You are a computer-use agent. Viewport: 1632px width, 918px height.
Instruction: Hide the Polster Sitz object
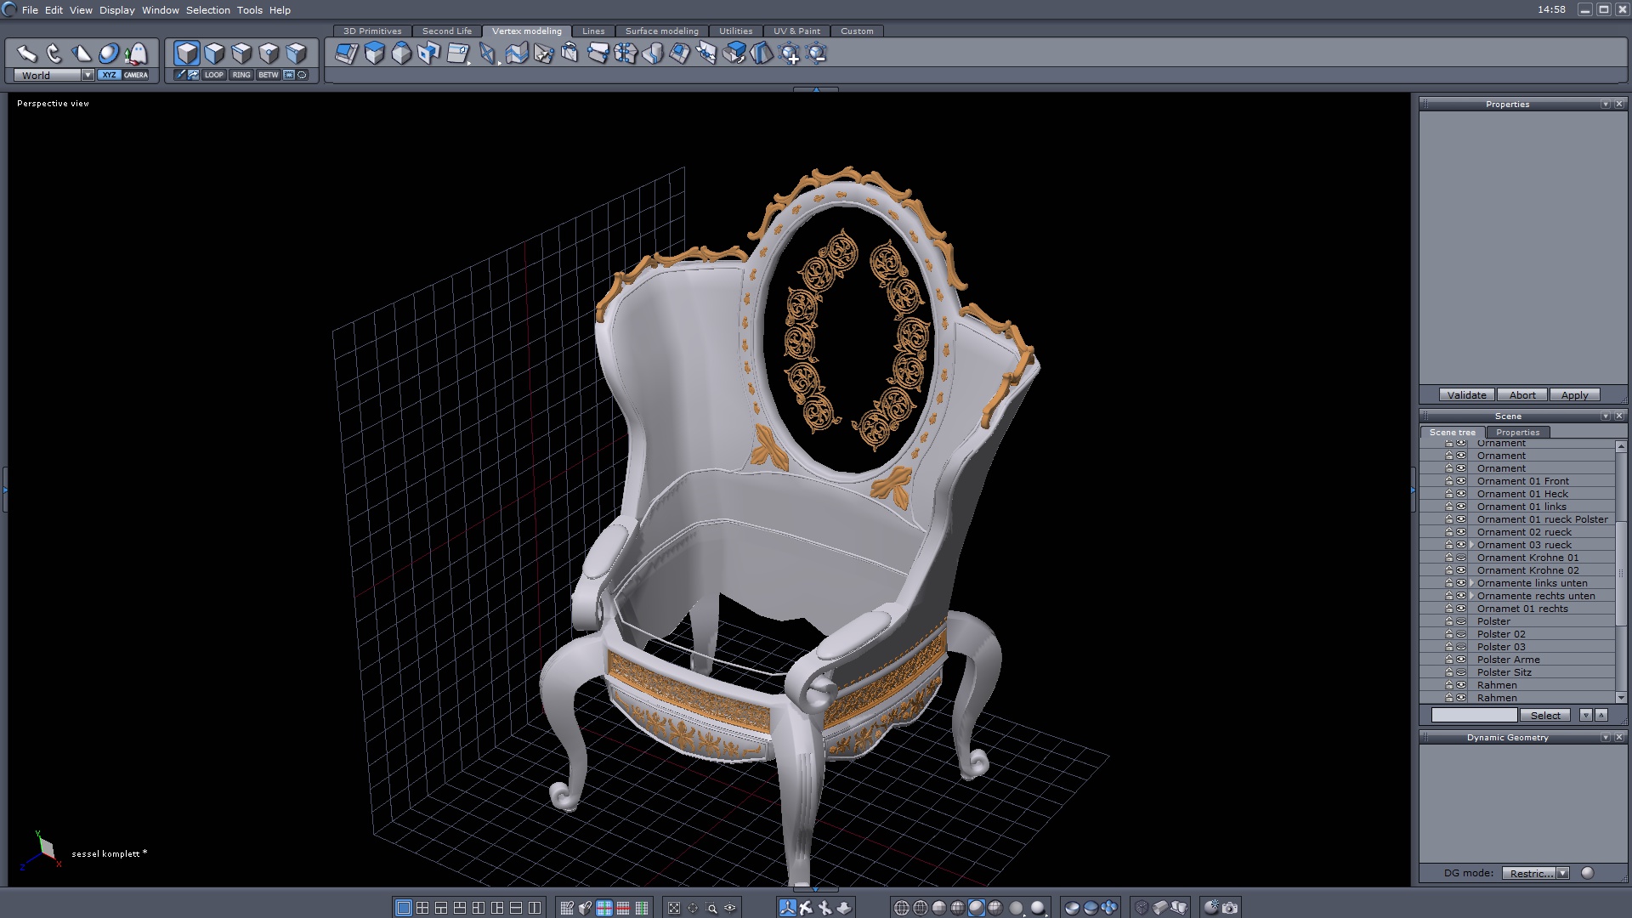click(1461, 672)
